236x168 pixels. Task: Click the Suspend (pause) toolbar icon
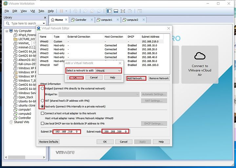pyautogui.click(x=61, y=11)
